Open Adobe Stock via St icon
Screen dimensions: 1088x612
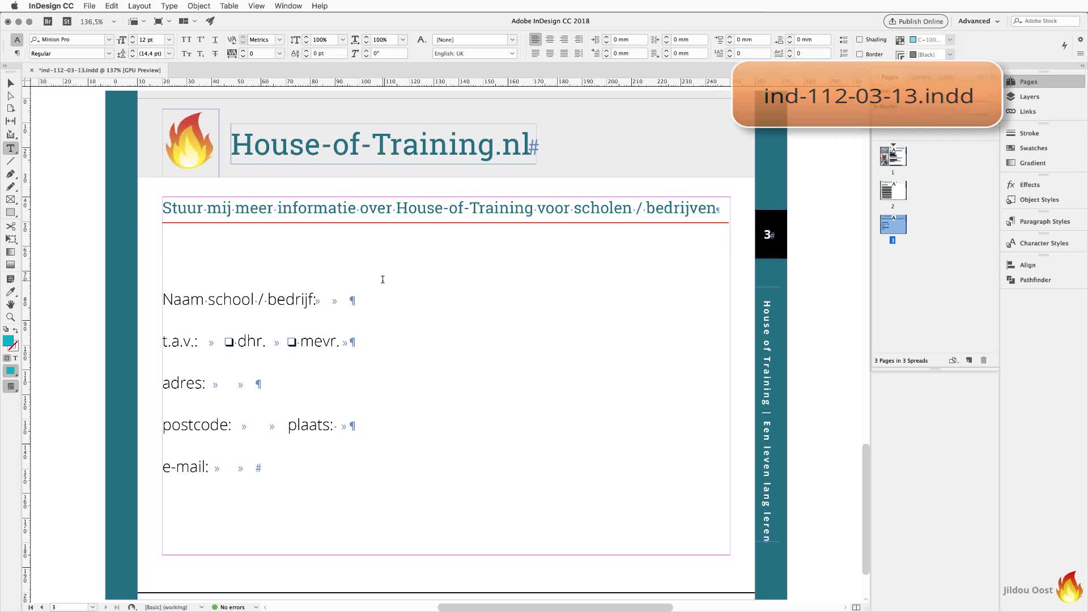(x=67, y=21)
